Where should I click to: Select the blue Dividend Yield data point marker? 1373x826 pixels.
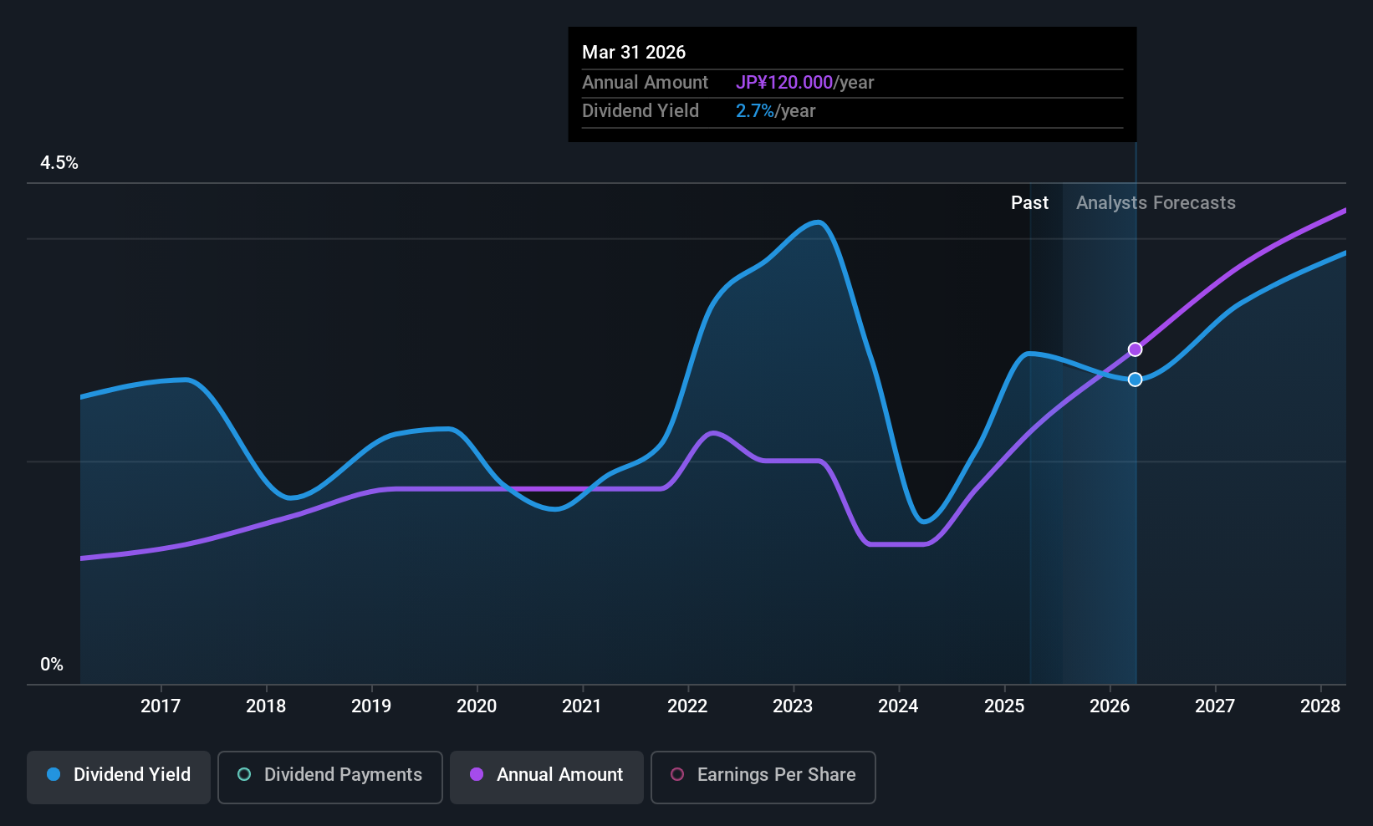pos(1135,380)
